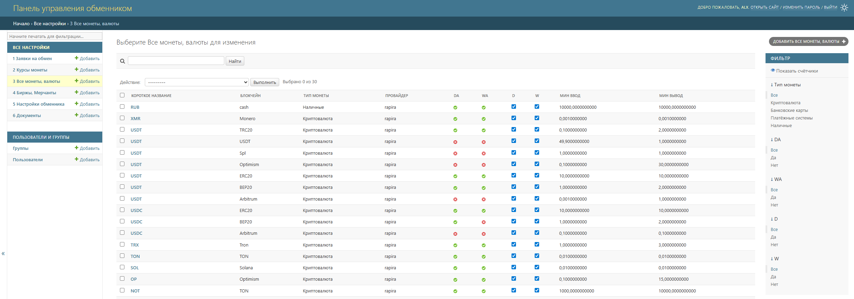
Task: Go to 1 Заявки на обмен section
Action: coord(32,58)
